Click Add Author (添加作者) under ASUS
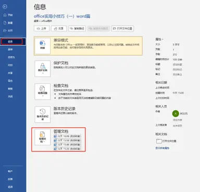Viewport: 200px width, 192px height. point(177,120)
